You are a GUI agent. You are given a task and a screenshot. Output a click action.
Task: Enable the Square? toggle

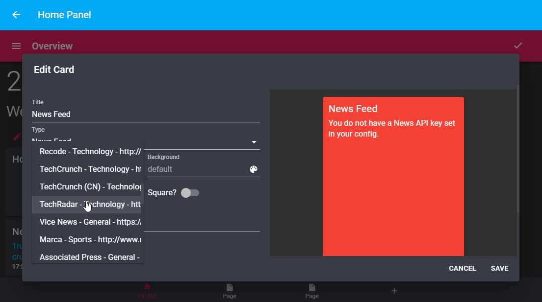coord(190,193)
